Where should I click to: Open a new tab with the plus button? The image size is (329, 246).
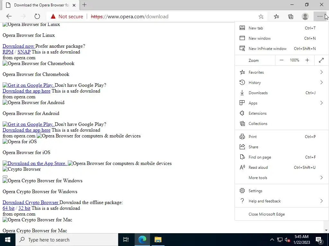(84, 5)
